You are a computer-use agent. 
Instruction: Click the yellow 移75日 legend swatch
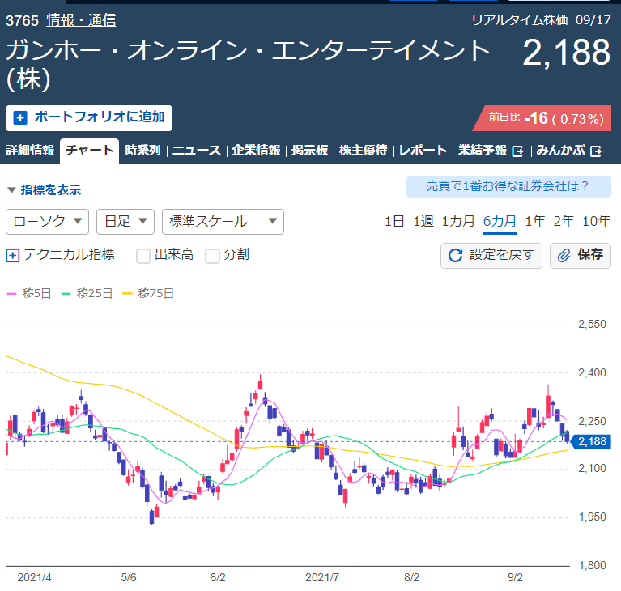click(127, 294)
